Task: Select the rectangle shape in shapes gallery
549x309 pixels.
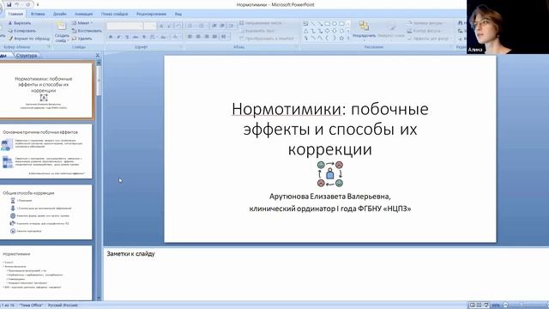Action: [327, 24]
